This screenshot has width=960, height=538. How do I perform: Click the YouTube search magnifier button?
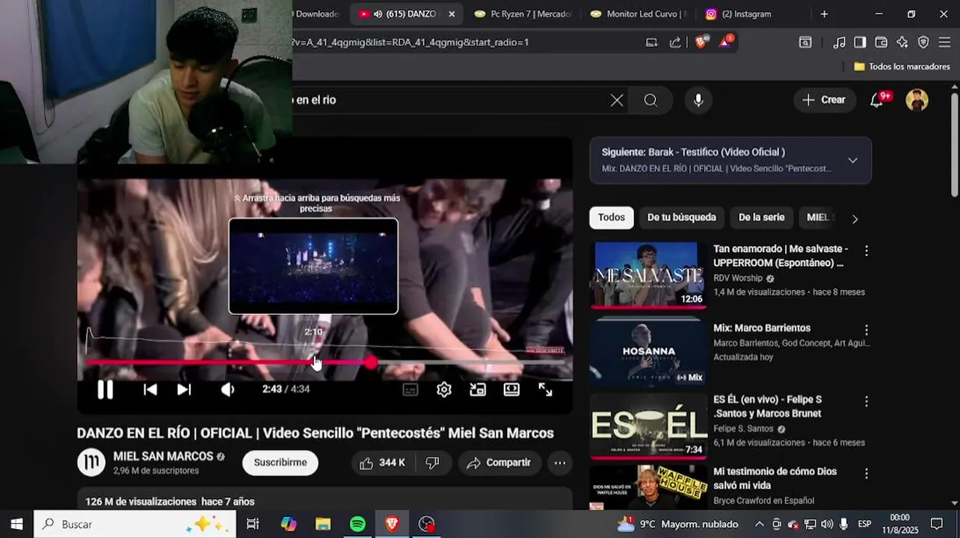coord(650,100)
